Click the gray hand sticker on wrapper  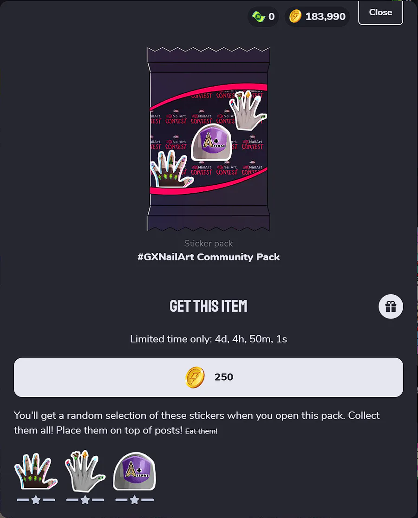click(248, 110)
